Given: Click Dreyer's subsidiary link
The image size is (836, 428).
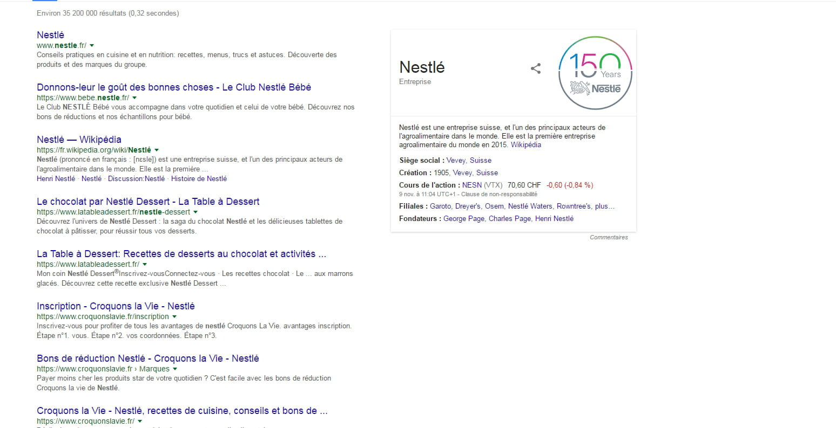Looking at the screenshot, I should click(468, 206).
